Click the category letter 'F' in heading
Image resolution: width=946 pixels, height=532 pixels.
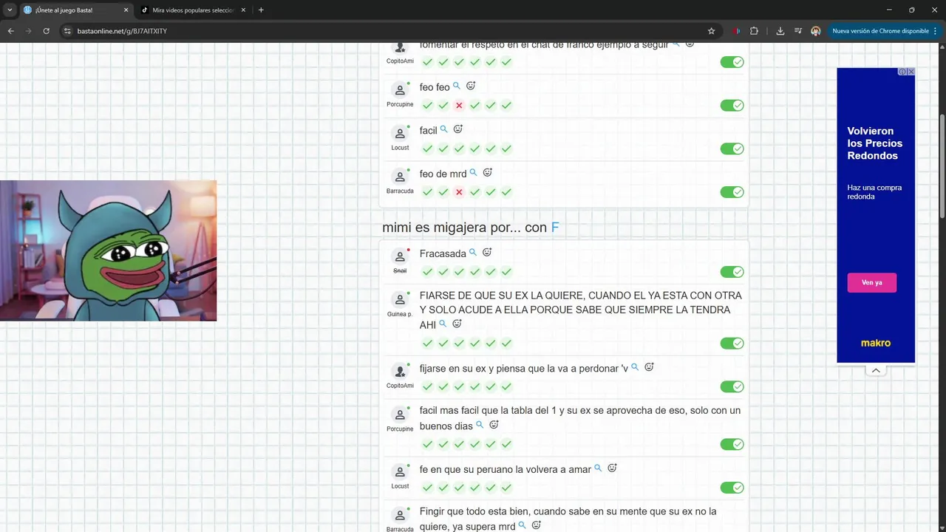pyautogui.click(x=555, y=228)
